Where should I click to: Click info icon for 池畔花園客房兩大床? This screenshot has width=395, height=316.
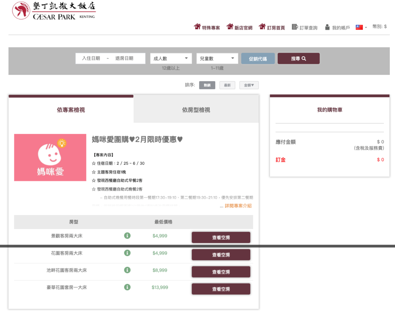[127, 270]
